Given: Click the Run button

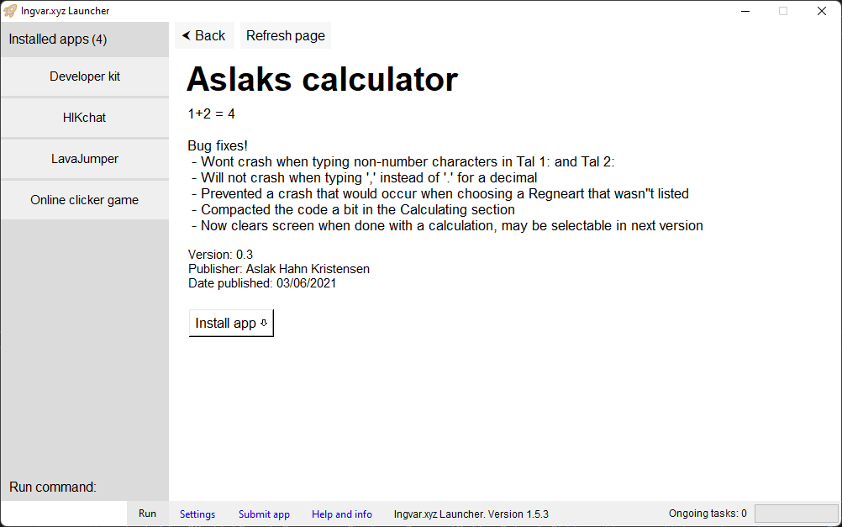Looking at the screenshot, I should tap(148, 514).
